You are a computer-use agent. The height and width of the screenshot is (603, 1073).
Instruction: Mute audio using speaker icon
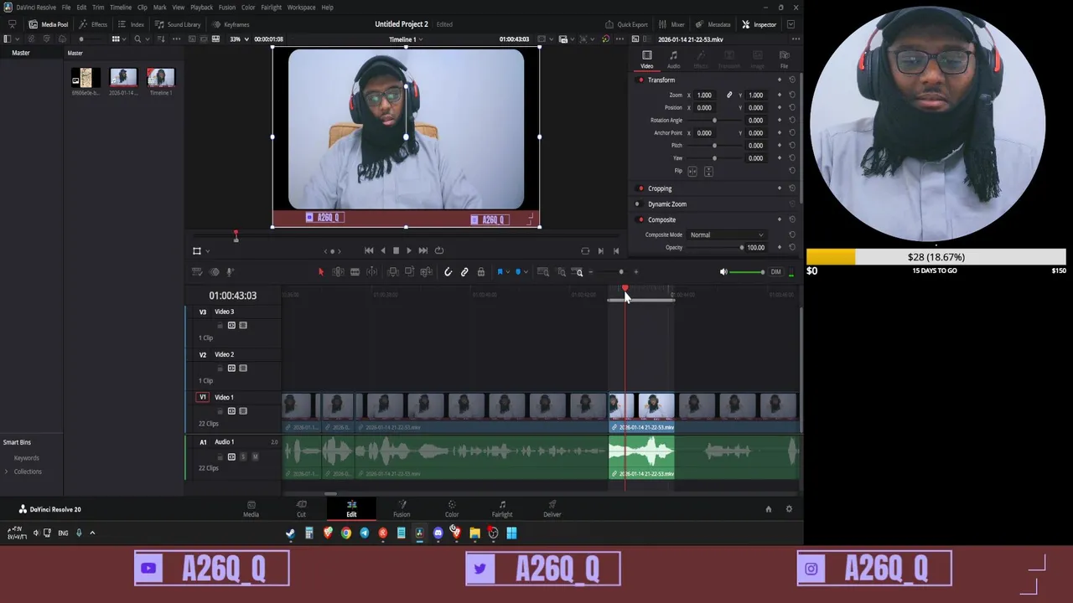(723, 272)
